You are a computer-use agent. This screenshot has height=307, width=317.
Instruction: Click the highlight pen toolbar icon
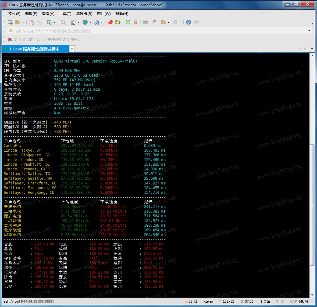coord(153,22)
